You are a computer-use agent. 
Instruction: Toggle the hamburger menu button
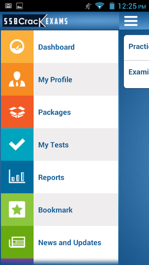tap(131, 21)
